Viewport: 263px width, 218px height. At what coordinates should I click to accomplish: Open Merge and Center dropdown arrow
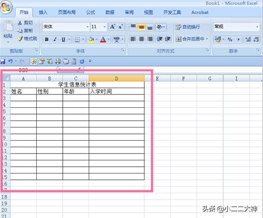click(x=207, y=39)
